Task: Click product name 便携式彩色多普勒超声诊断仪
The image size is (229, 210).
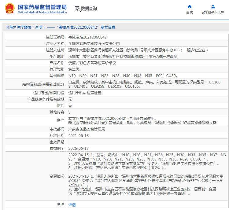Action: pos(92,63)
